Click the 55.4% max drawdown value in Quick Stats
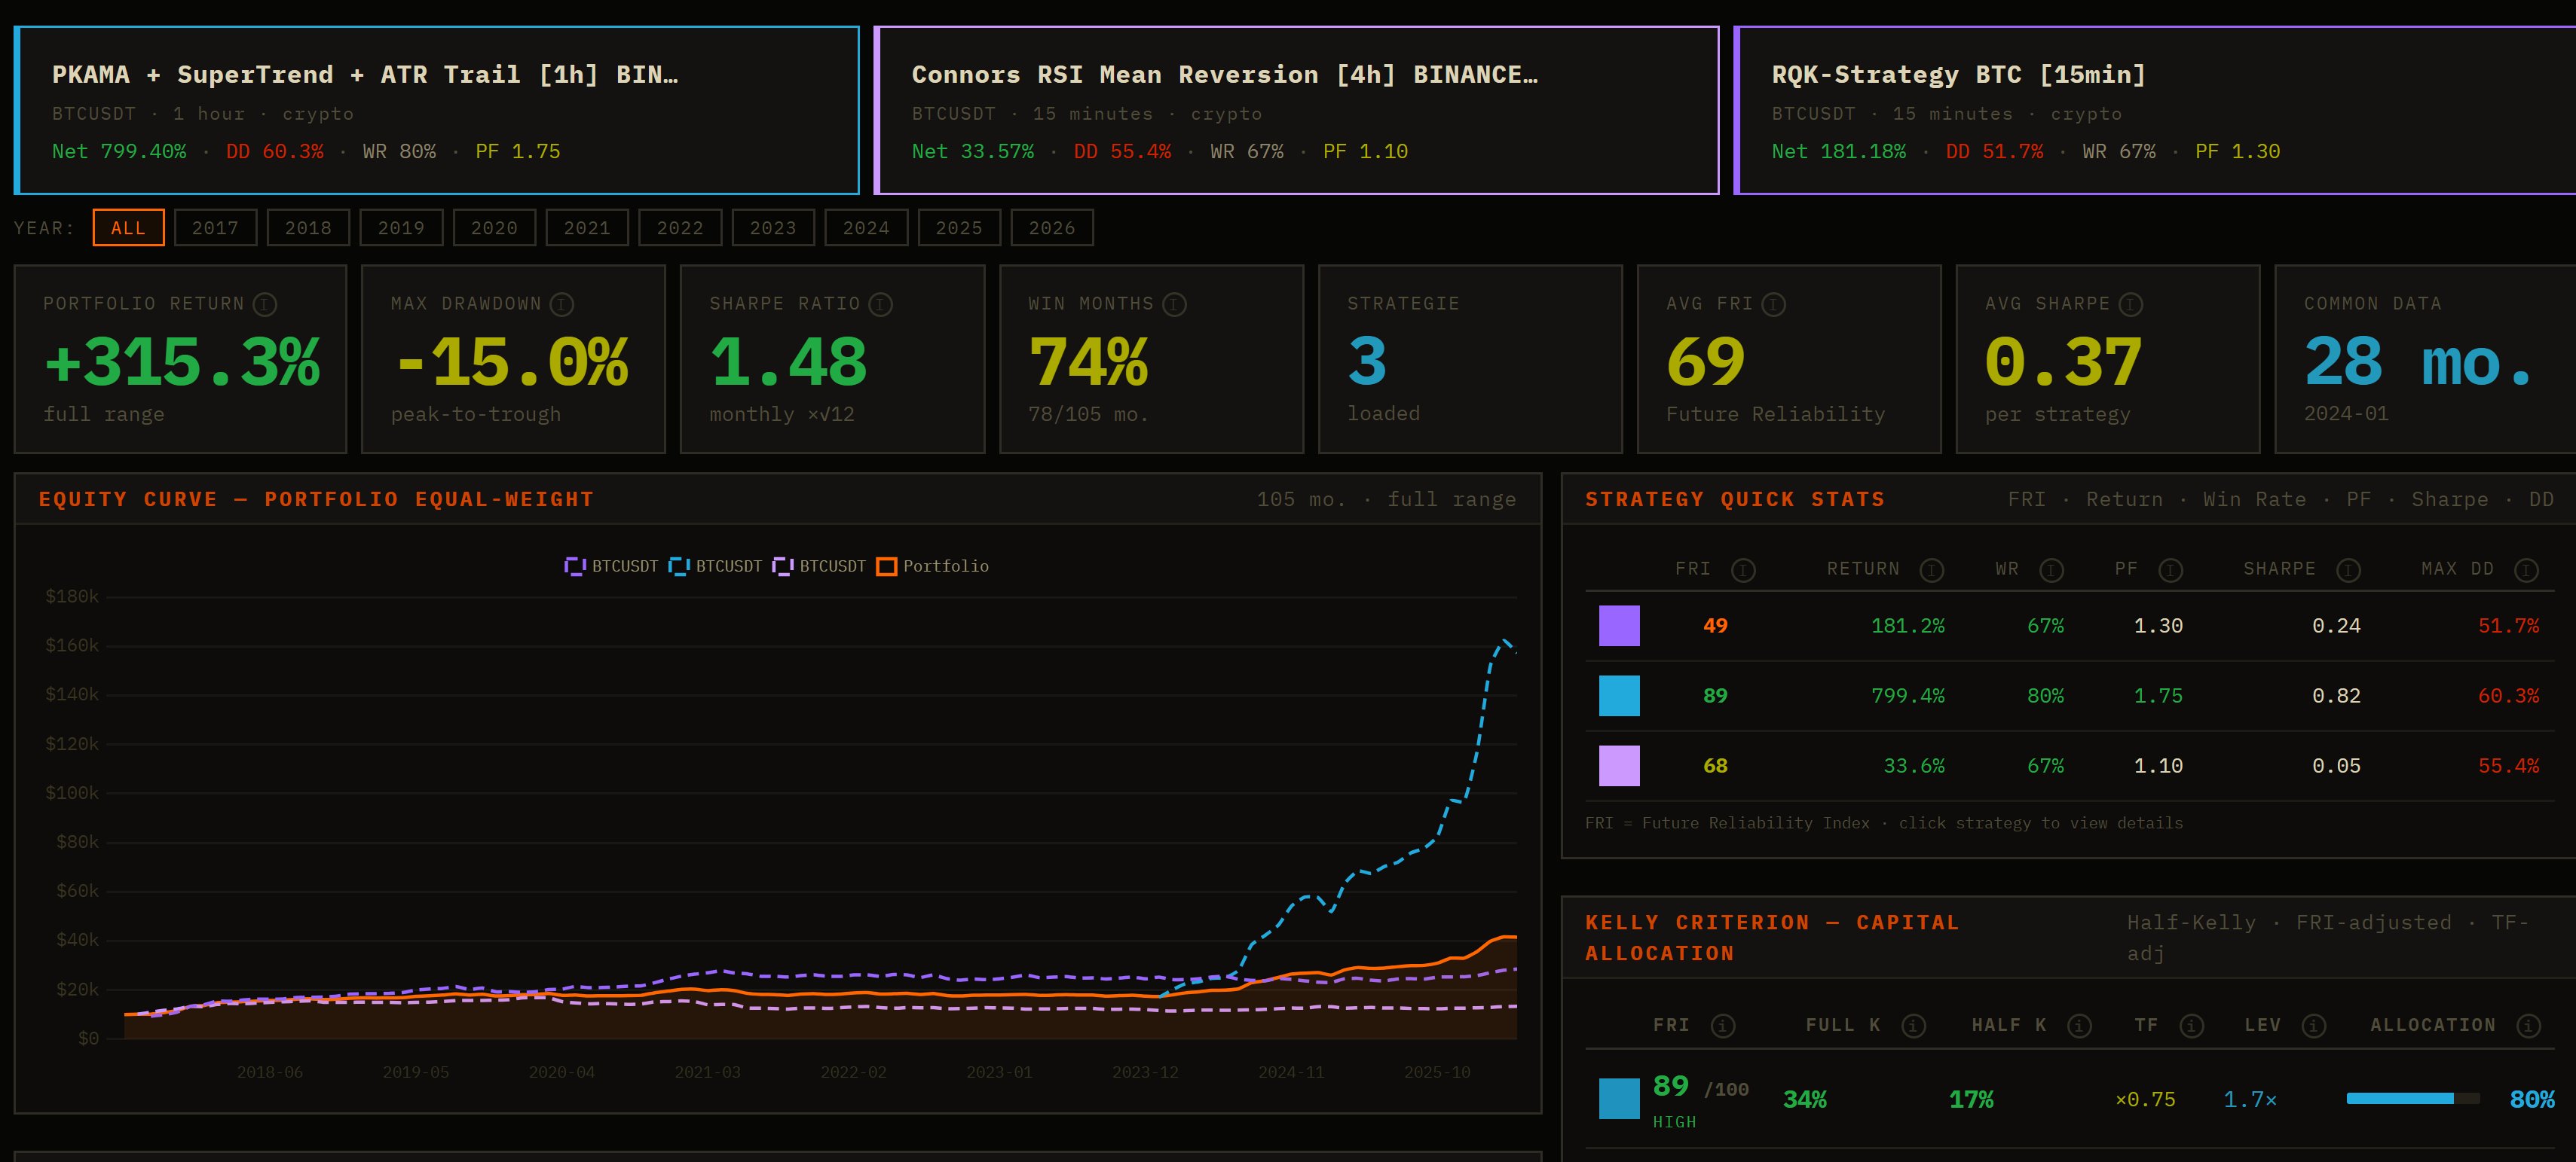The height and width of the screenshot is (1162, 2576). click(x=2508, y=767)
